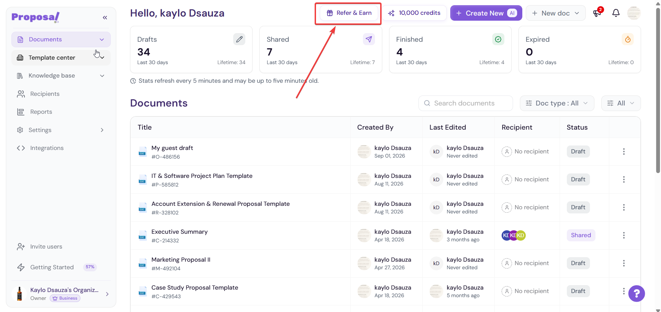Open Invite users option
661x312 pixels.
[46, 246]
